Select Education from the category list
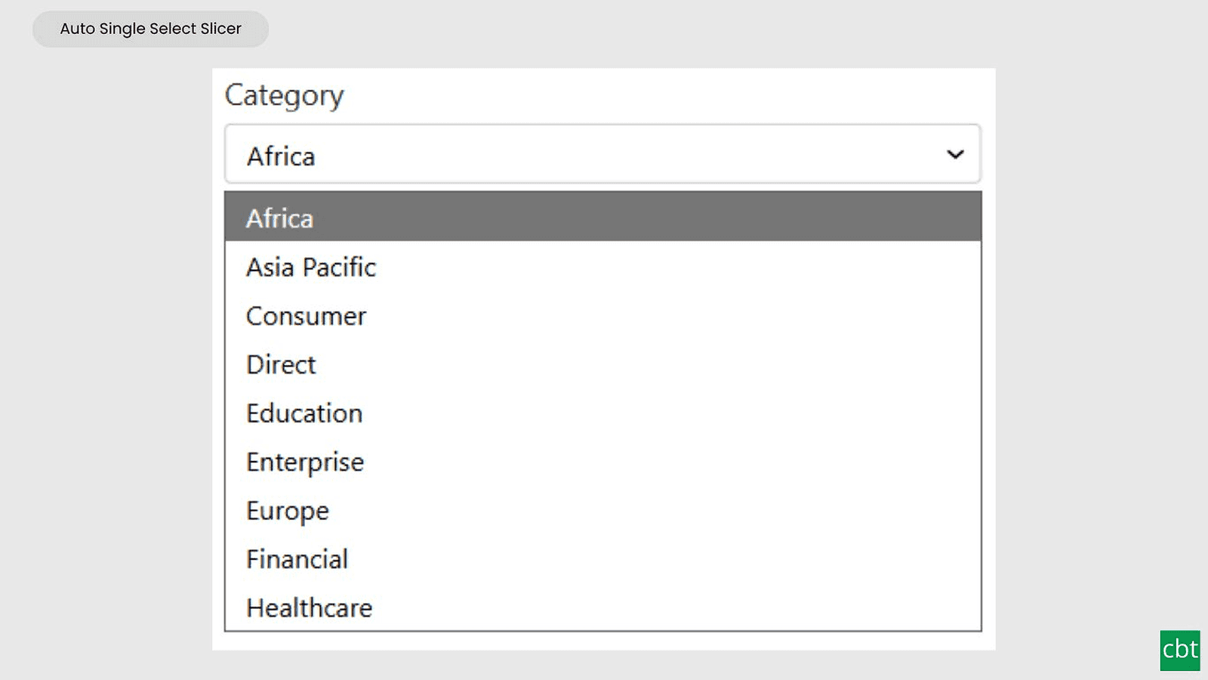This screenshot has width=1208, height=680. (x=304, y=413)
